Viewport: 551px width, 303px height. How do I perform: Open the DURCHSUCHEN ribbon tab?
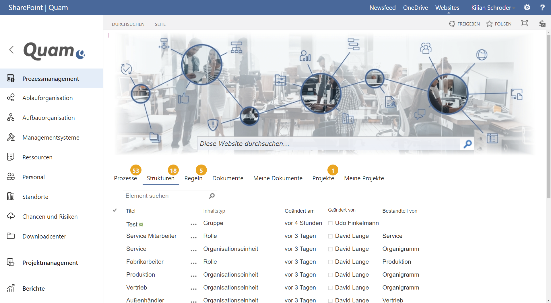[x=128, y=24]
